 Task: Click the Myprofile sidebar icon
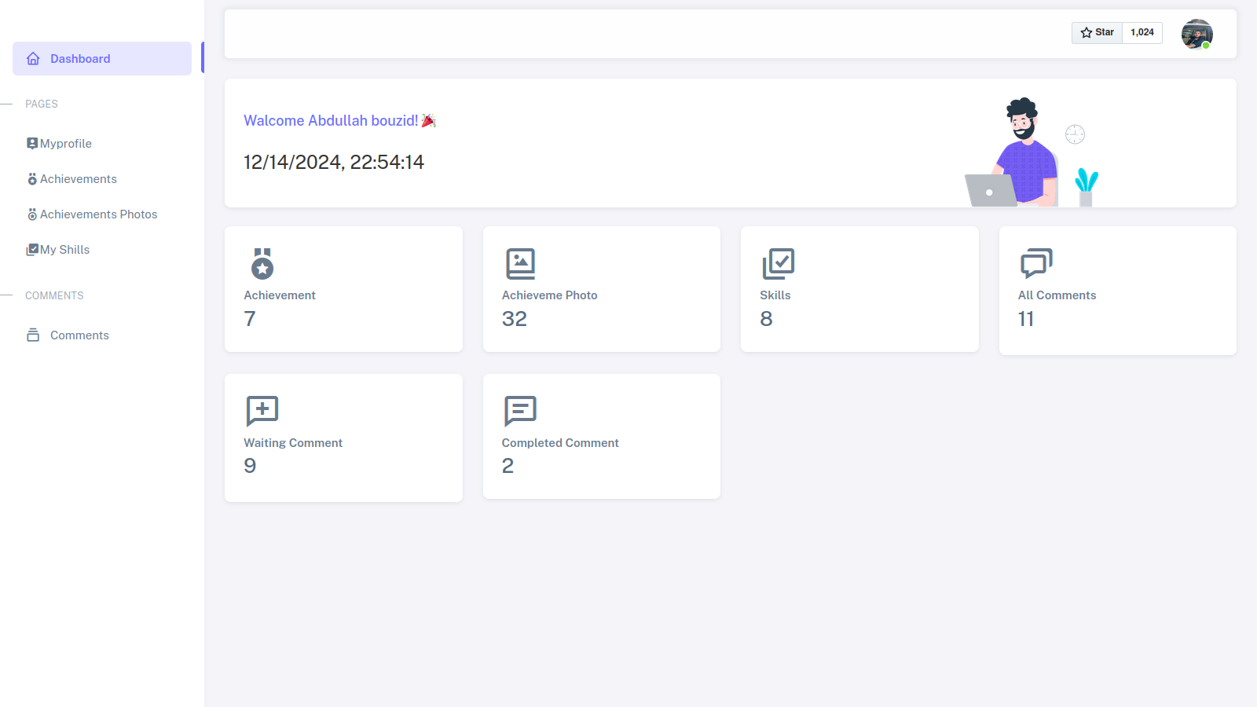click(x=32, y=144)
